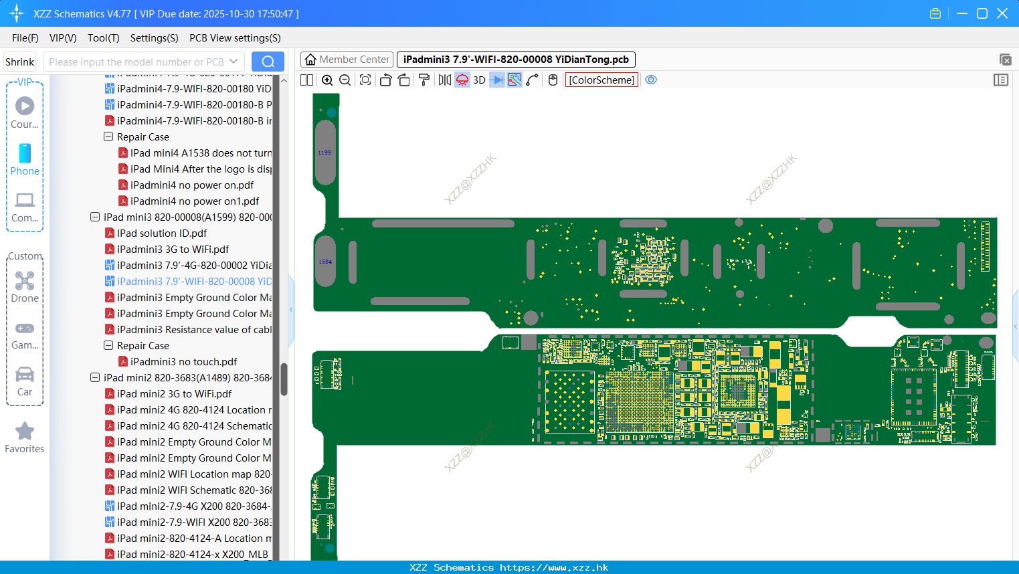The height and width of the screenshot is (574, 1019).
Task: Mirror-flip the PCB board view
Action: coord(445,80)
